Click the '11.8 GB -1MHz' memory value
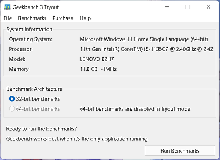Screen dimensions: 220x160 click(x=98, y=69)
